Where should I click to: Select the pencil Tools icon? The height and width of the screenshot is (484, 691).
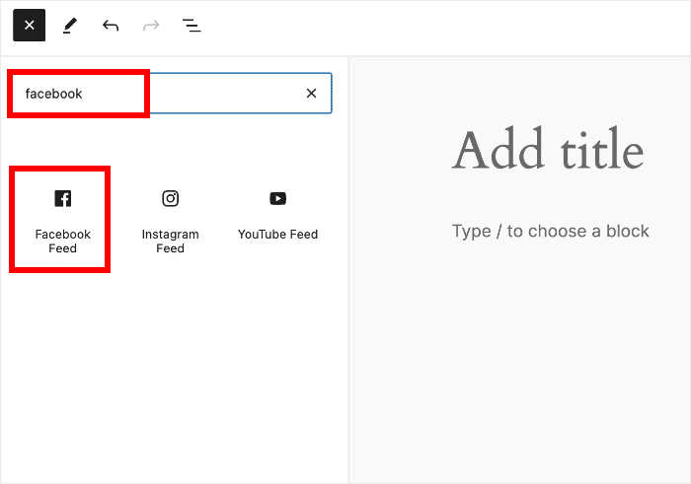[x=70, y=25]
